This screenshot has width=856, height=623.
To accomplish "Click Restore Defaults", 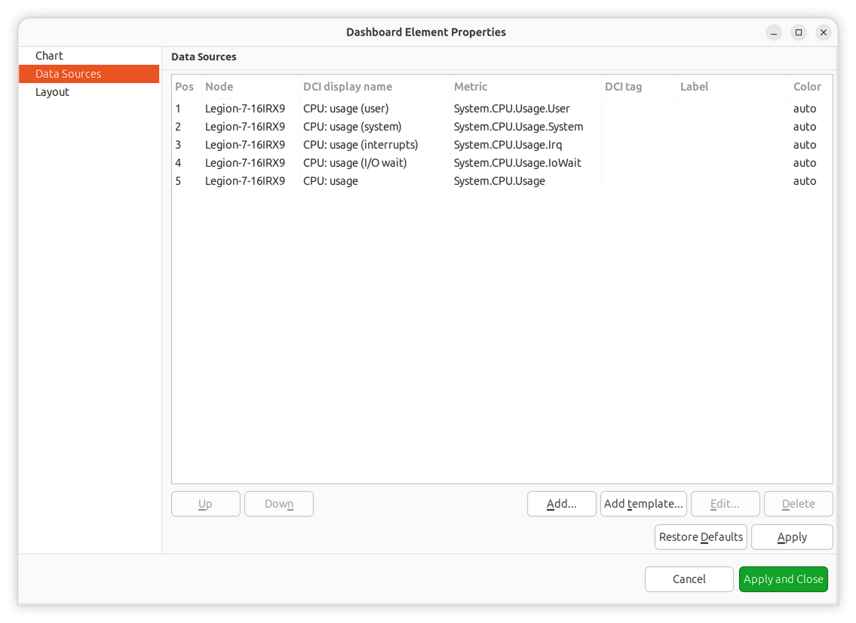I will tap(700, 536).
